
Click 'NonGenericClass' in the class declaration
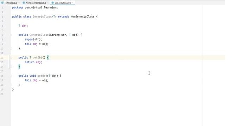(83, 16)
